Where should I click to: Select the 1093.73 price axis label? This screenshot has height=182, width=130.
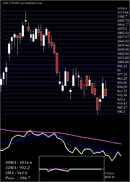[x=123, y=21]
